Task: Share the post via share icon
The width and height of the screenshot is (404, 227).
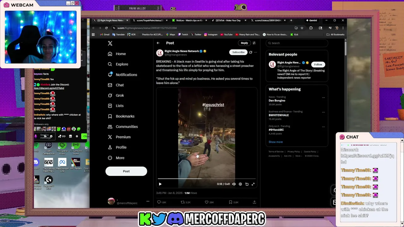Action: [254, 202]
